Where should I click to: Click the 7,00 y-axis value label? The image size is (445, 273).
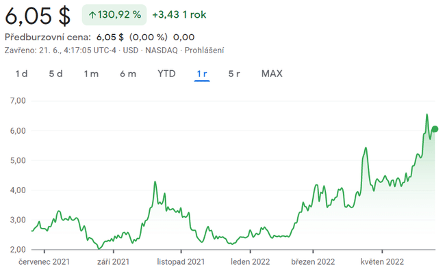coord(16,100)
